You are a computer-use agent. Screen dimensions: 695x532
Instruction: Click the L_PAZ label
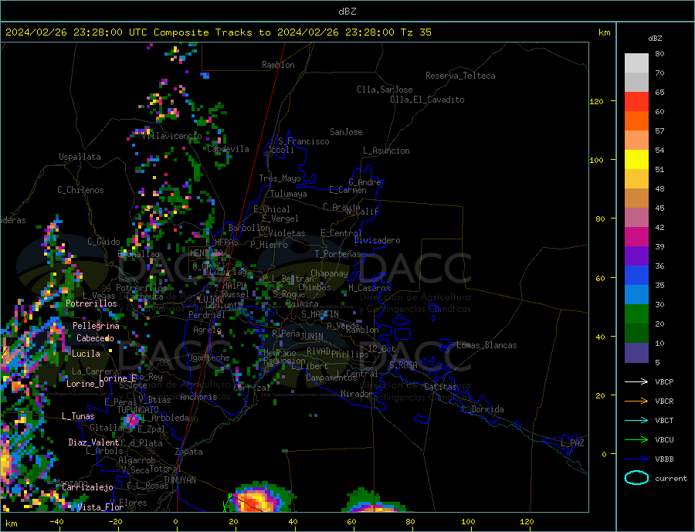pyautogui.click(x=572, y=443)
